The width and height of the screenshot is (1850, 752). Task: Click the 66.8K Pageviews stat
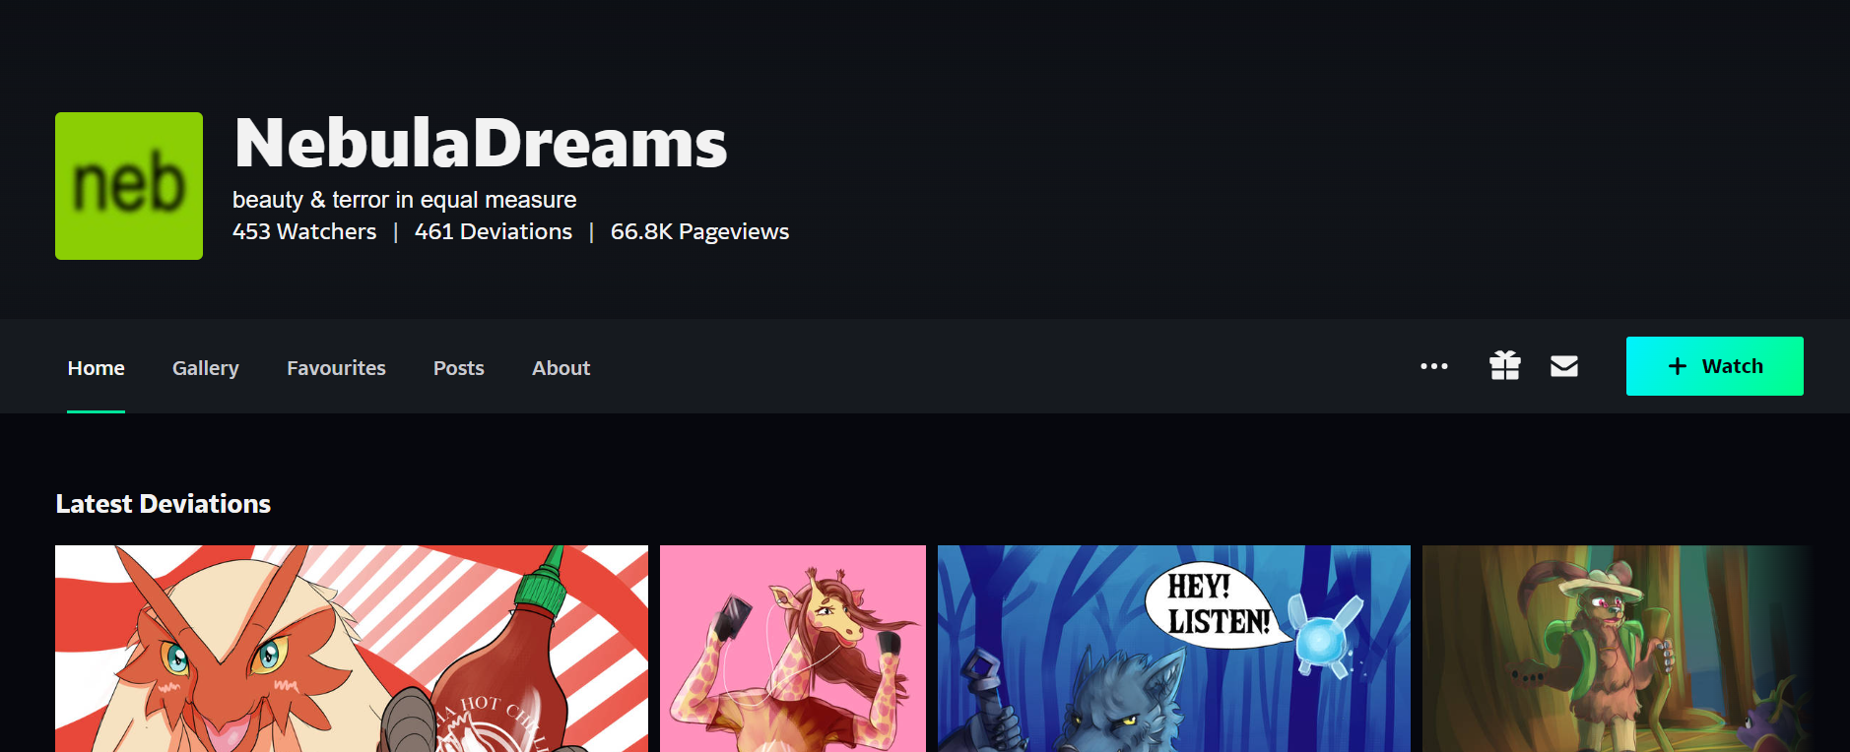(699, 231)
